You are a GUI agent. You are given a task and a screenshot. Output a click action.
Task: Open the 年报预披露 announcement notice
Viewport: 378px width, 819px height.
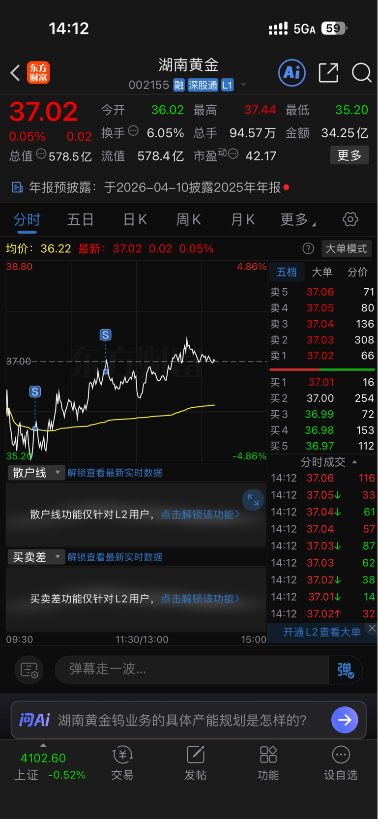189,187
